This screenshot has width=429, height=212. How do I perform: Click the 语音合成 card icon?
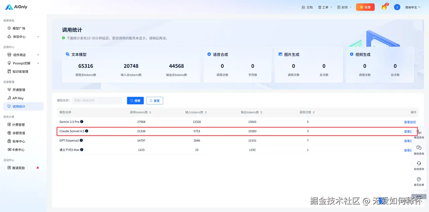click(209, 54)
